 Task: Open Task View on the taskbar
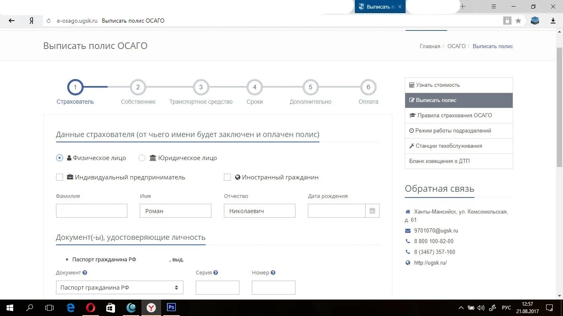pos(49,307)
